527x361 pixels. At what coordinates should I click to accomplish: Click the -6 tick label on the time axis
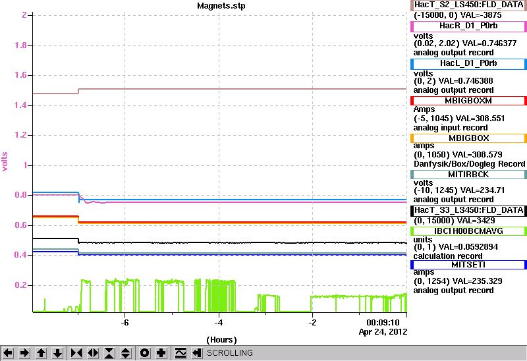[x=125, y=323]
